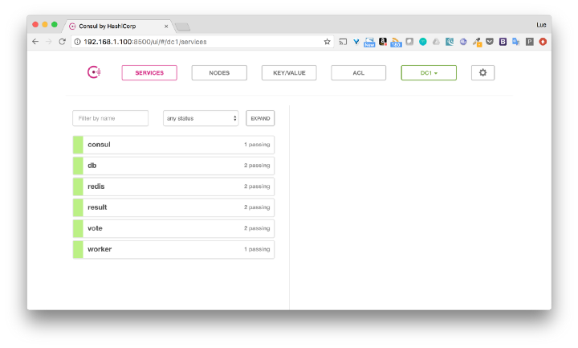Open the color picker eyedropper extension

[477, 42]
